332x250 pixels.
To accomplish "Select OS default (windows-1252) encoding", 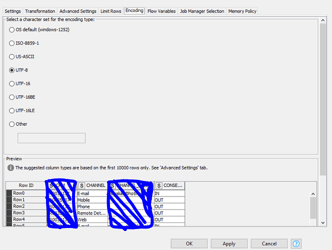I will click(x=39, y=29).
